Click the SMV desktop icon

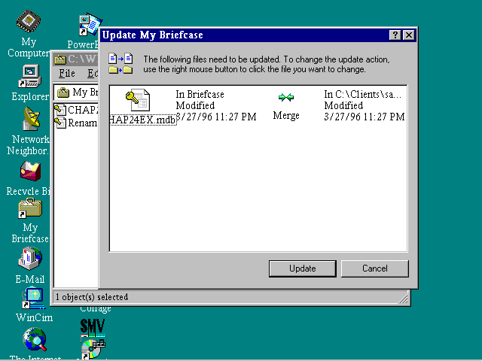[92, 326]
